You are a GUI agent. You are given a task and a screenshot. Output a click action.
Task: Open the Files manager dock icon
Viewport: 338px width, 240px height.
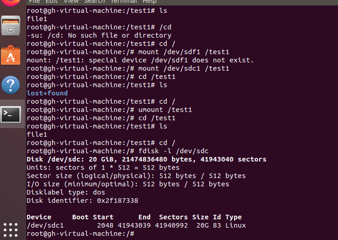pyautogui.click(x=11, y=26)
